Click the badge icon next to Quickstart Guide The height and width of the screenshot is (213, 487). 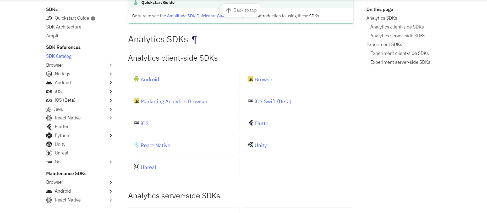click(x=93, y=18)
